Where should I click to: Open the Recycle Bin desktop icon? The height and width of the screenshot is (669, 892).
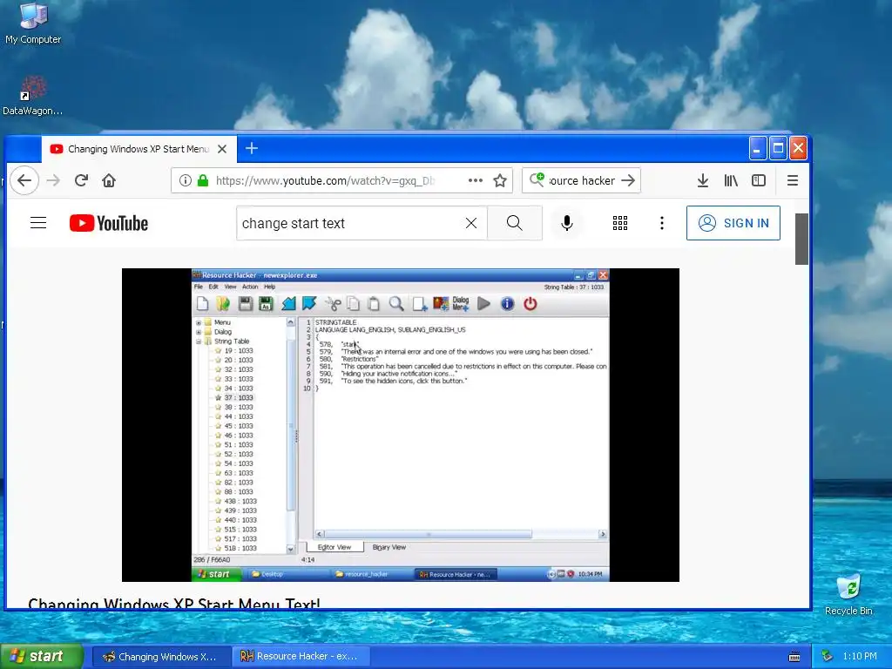coord(848,595)
